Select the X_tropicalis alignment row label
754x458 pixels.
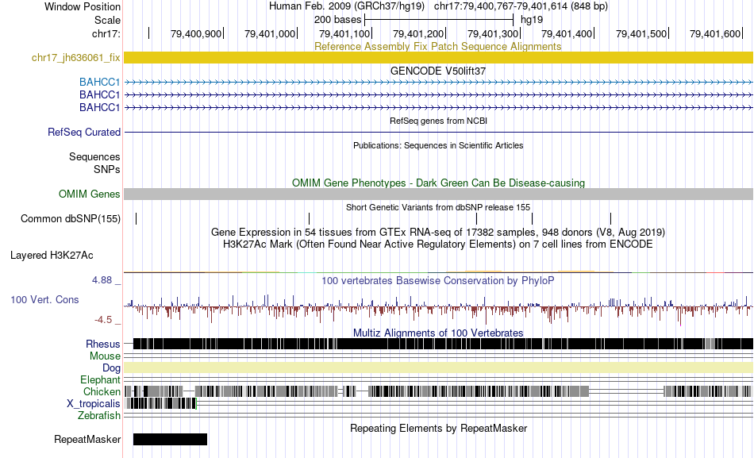[x=94, y=403]
